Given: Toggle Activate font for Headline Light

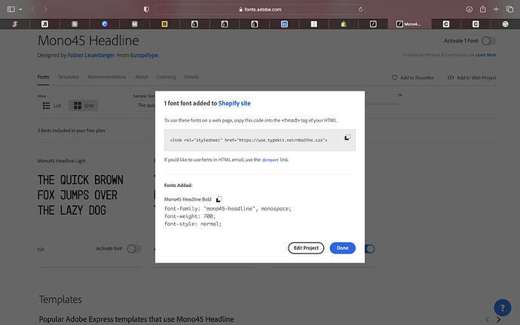Looking at the screenshot, I should pos(134,249).
